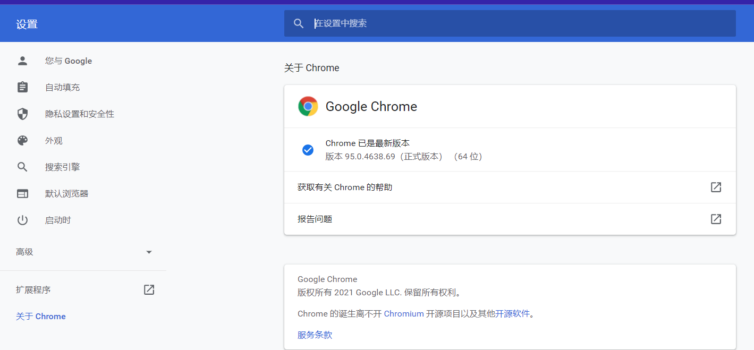Click the 报告问题 row

click(x=510, y=219)
